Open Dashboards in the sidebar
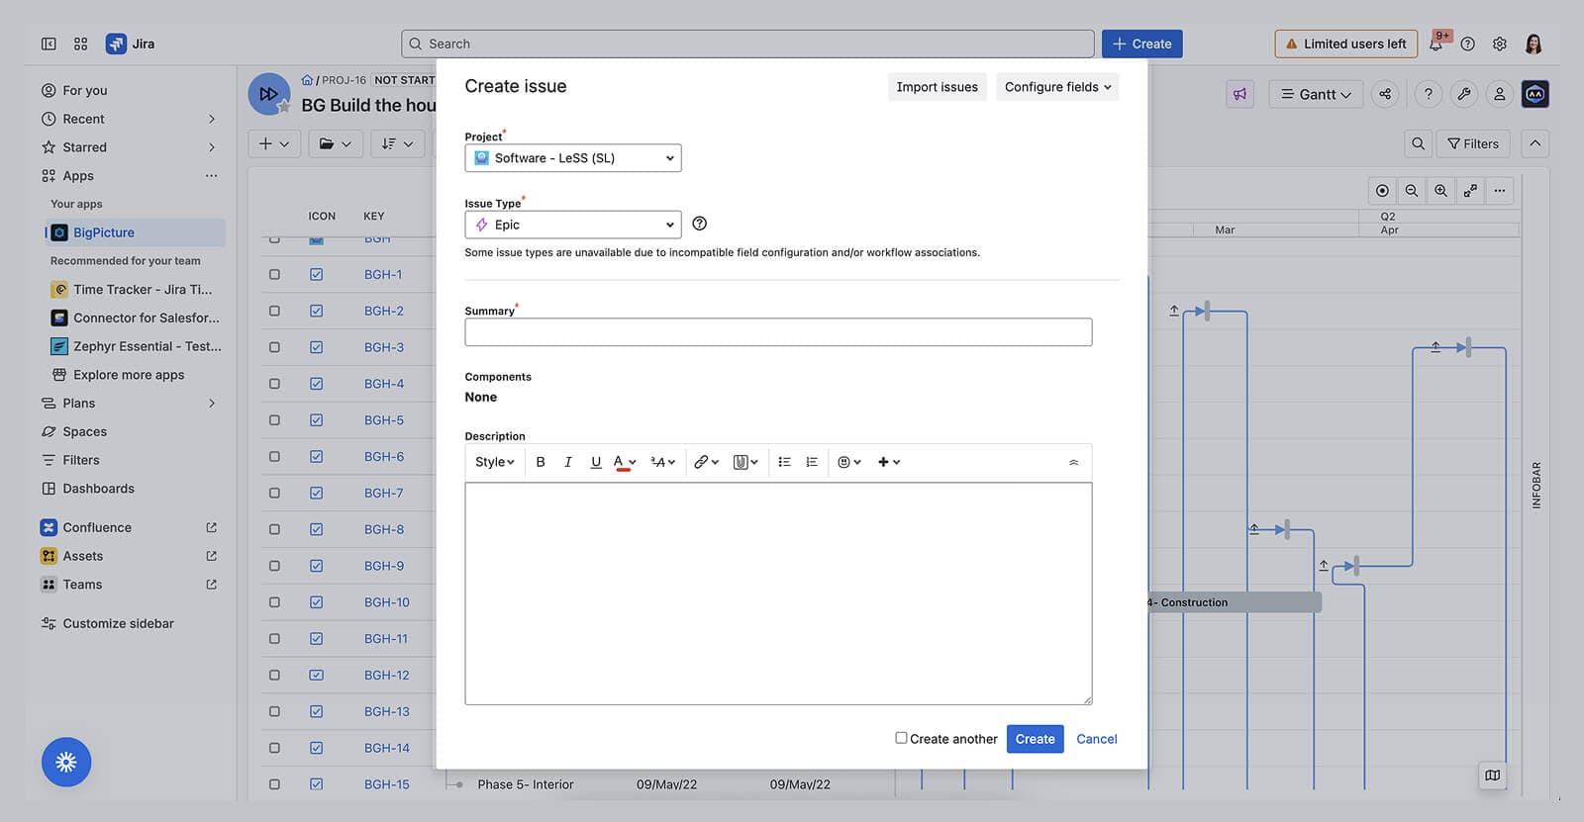 pyautogui.click(x=132, y=489)
